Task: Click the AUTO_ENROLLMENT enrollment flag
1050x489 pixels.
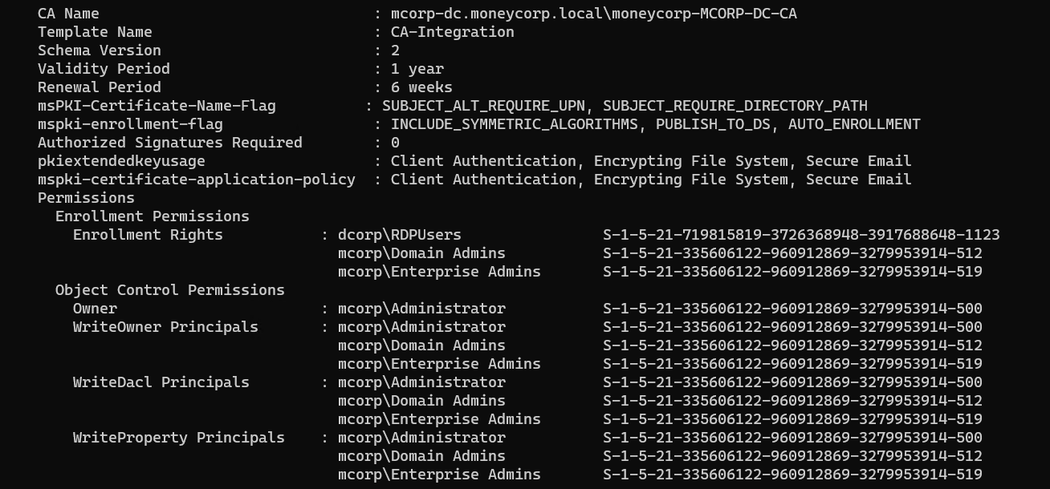Action: [854, 124]
